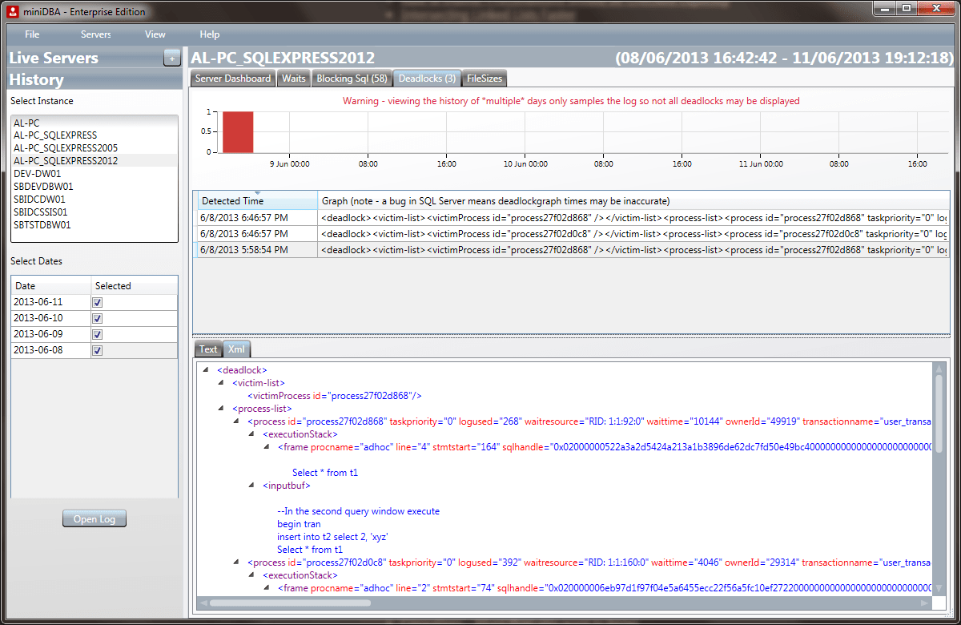Collapse the process-list node

pyautogui.click(x=220, y=409)
